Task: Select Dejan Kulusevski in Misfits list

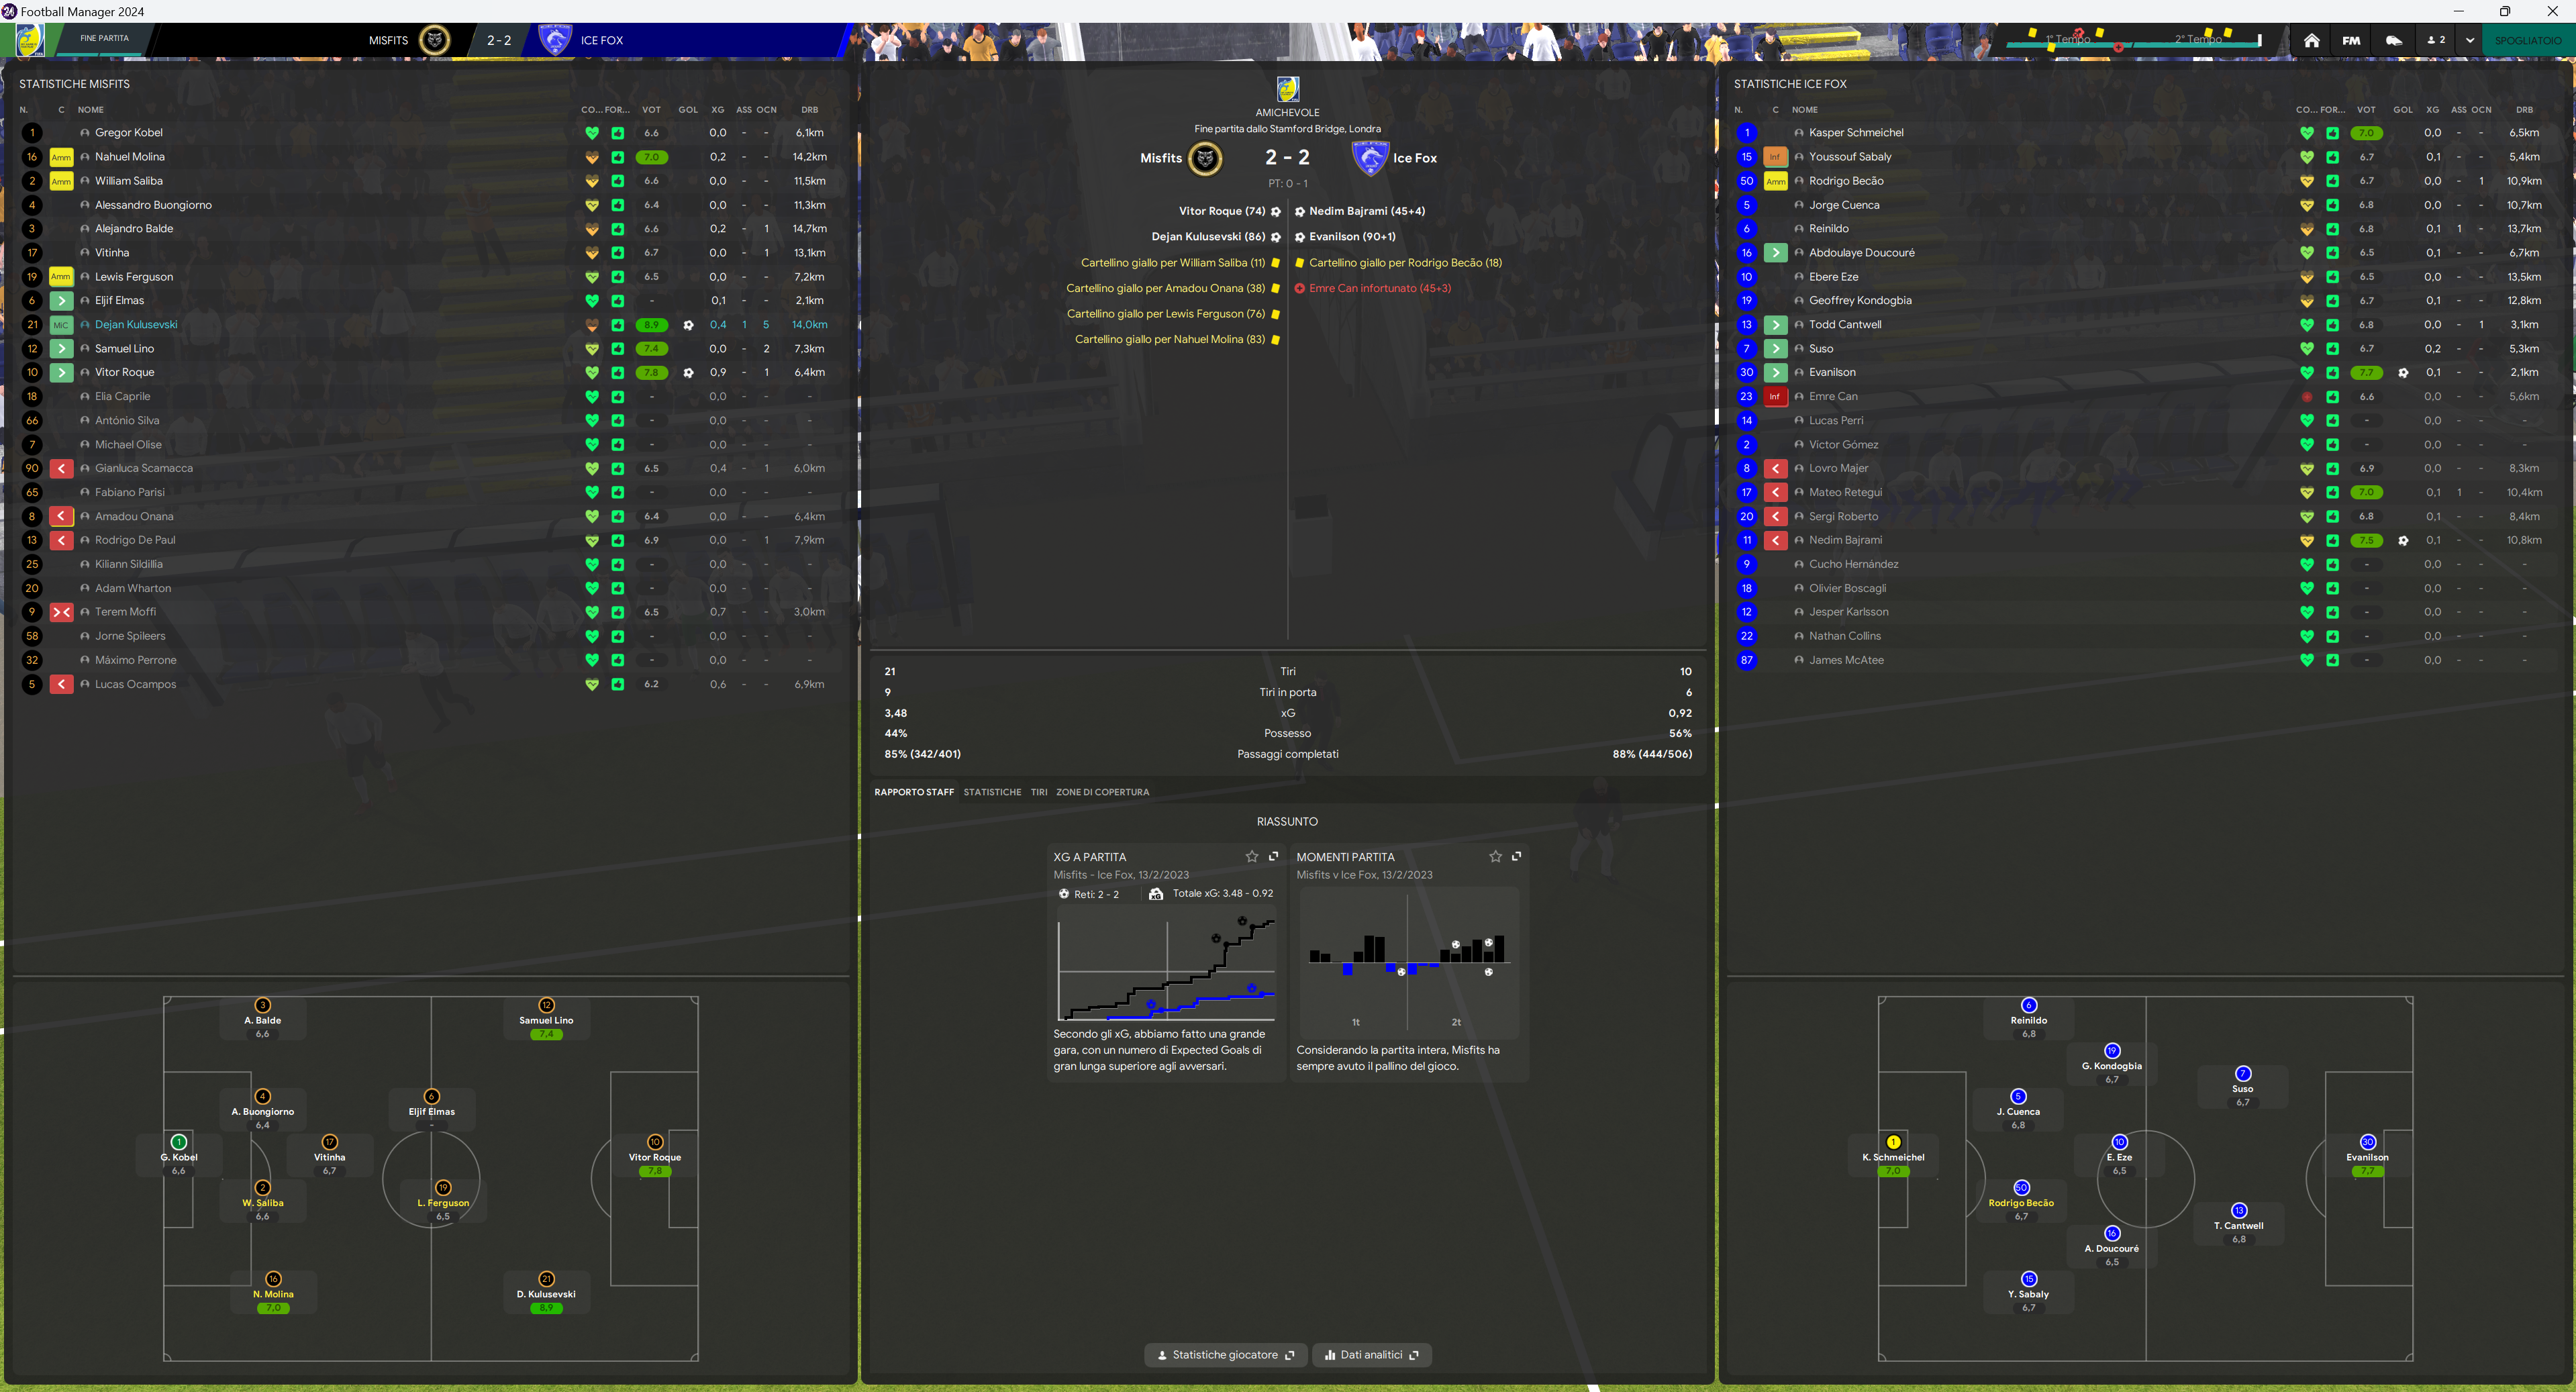Action: (136, 325)
